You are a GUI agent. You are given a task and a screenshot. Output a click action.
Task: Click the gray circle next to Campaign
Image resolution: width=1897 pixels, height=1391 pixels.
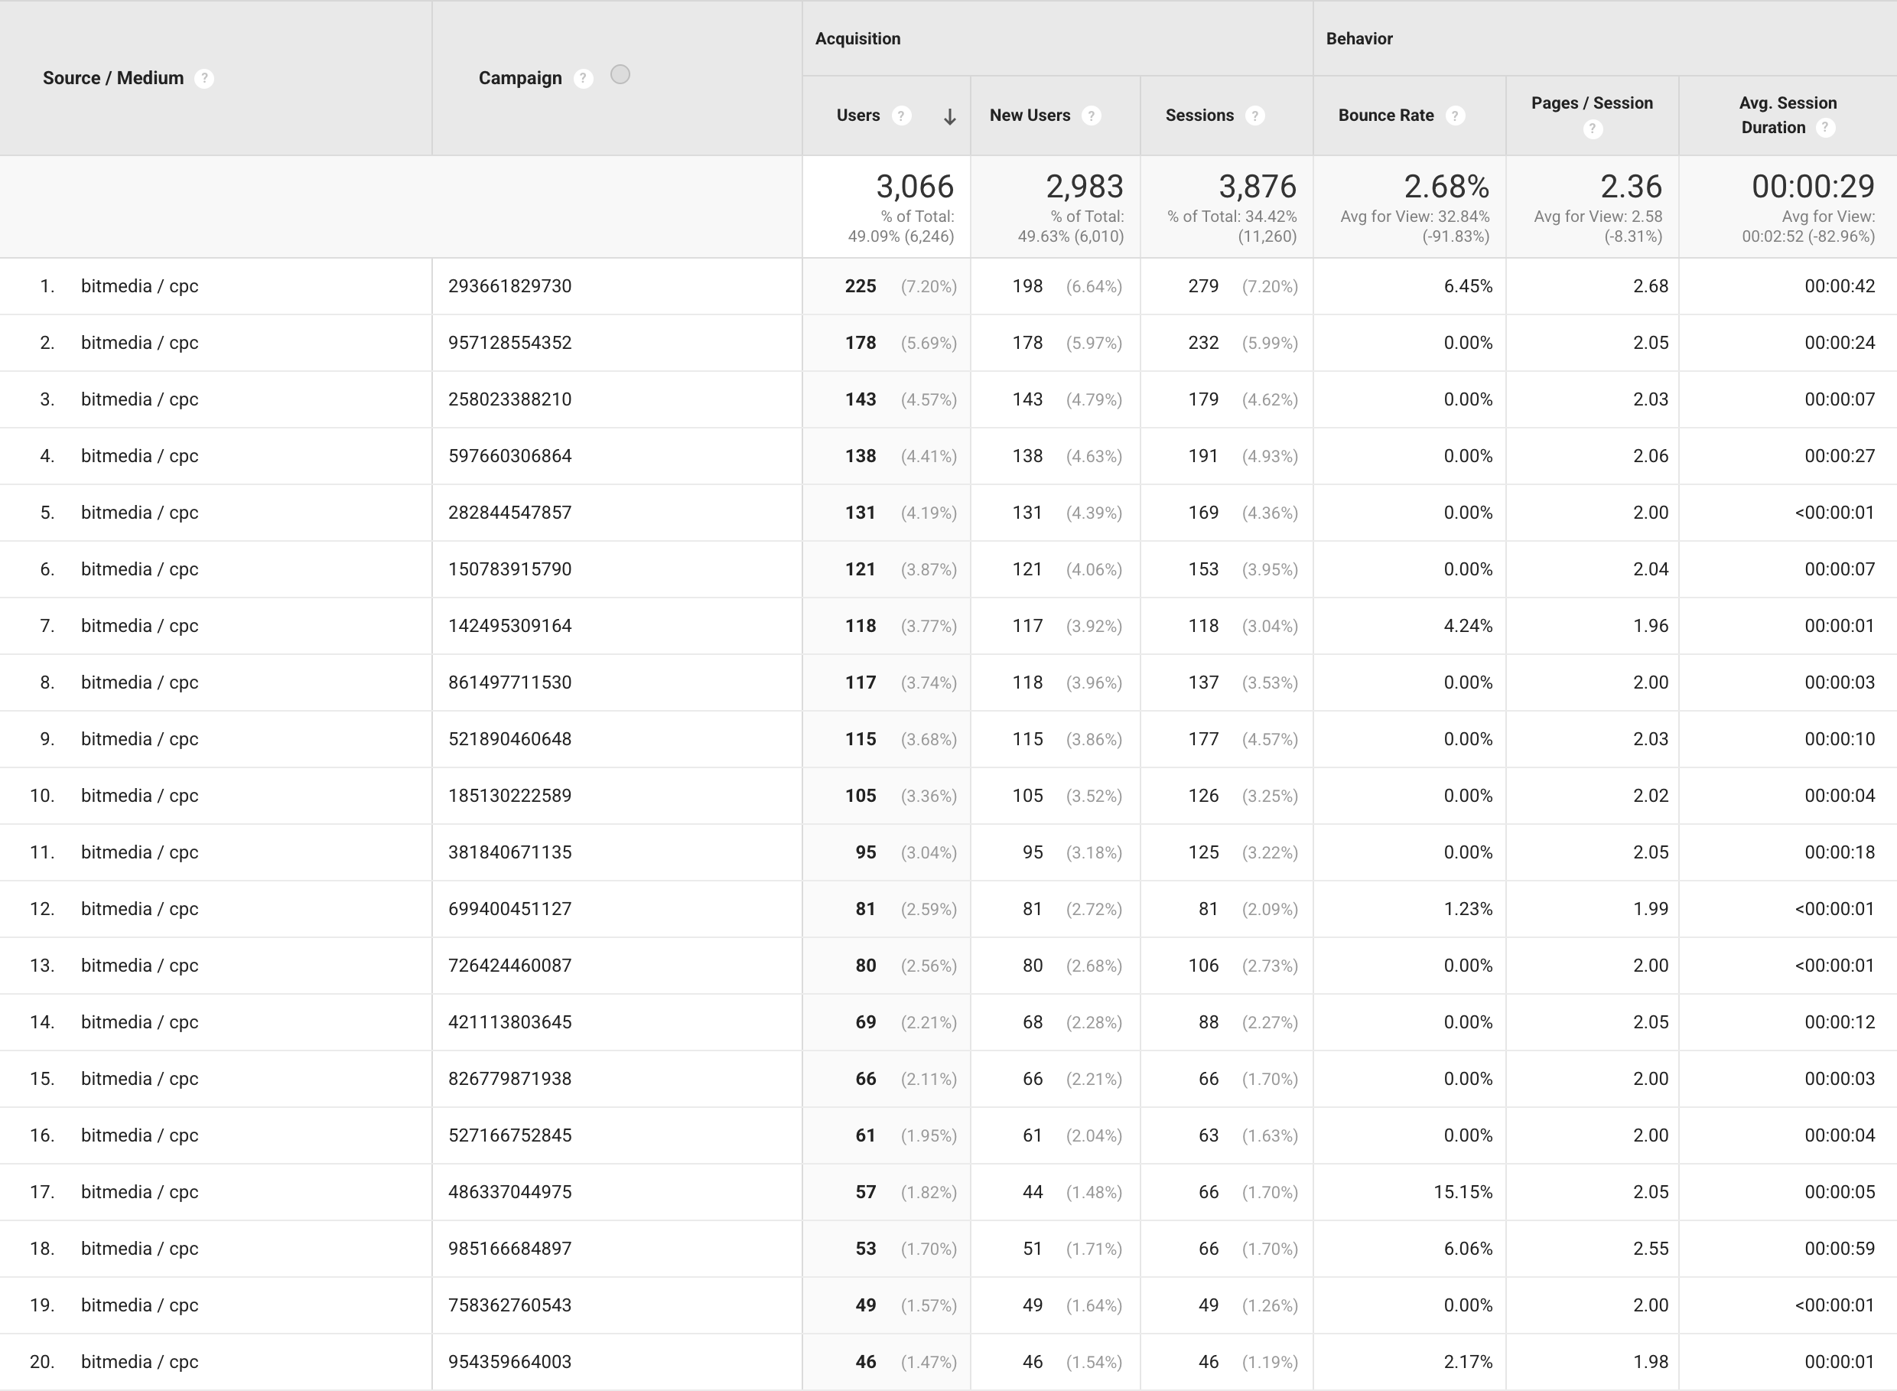tap(620, 75)
